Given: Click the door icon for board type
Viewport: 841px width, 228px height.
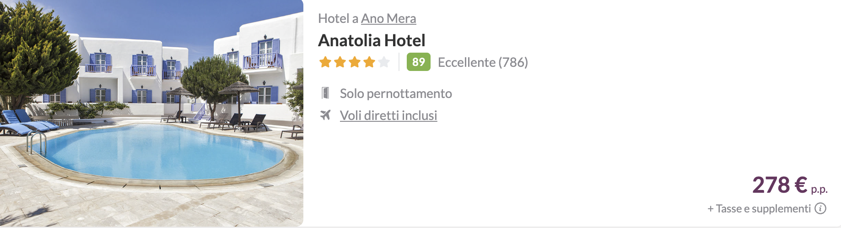Looking at the screenshot, I should [325, 93].
